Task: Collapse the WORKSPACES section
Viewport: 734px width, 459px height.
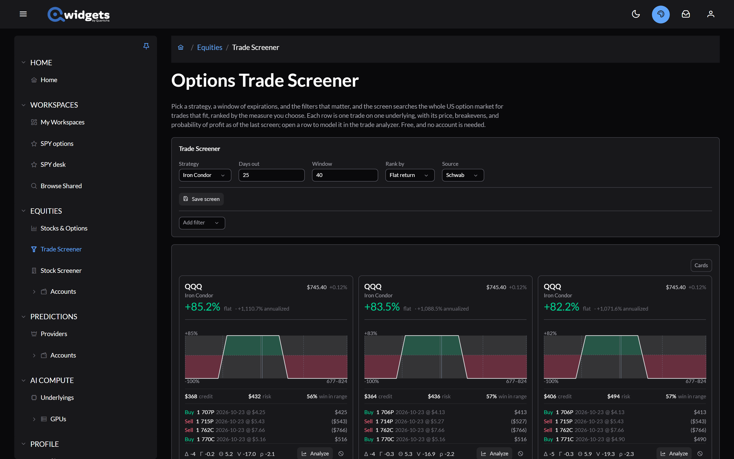Action: coord(23,105)
